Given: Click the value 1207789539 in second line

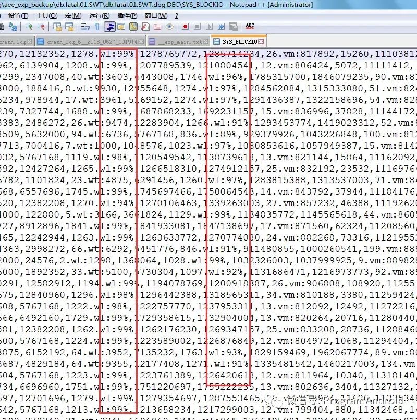Looking at the screenshot, I should (x=163, y=66).
